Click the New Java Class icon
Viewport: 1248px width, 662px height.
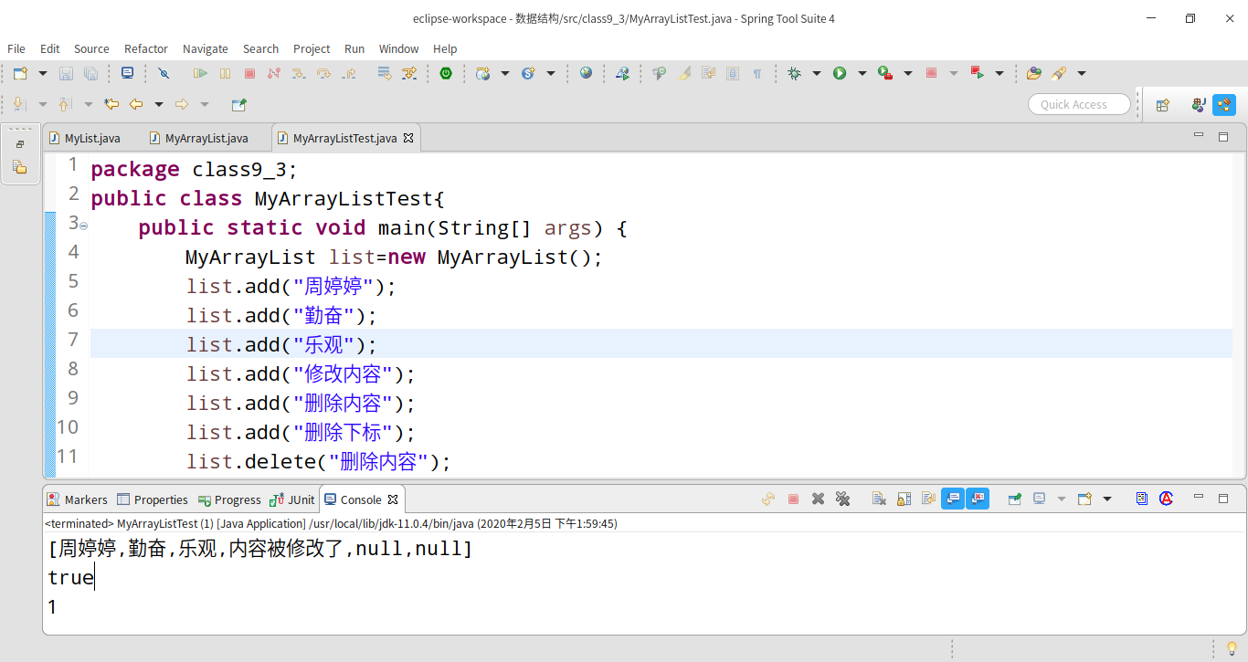tap(528, 73)
